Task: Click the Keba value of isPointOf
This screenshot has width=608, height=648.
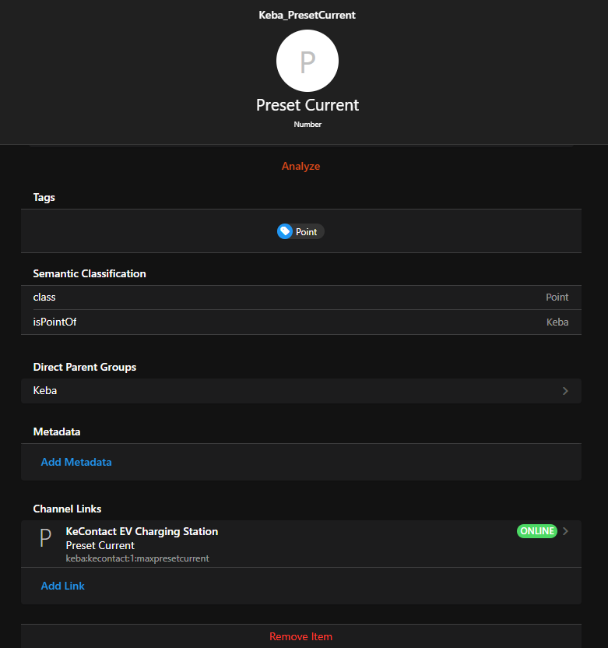Action: point(557,322)
